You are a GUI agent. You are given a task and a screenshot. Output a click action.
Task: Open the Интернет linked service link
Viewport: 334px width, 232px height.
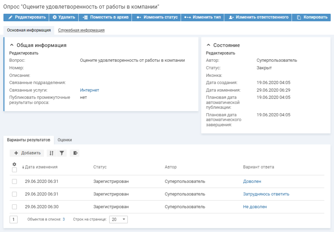89,90
